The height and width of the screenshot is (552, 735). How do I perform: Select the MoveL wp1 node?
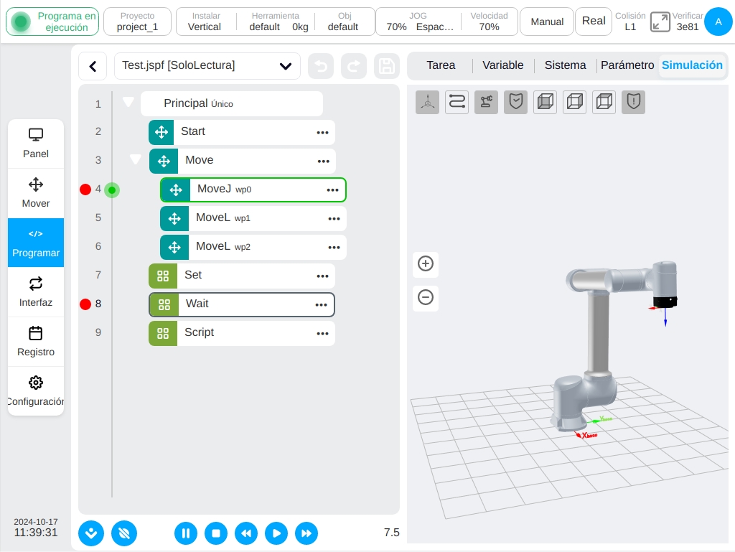click(253, 218)
